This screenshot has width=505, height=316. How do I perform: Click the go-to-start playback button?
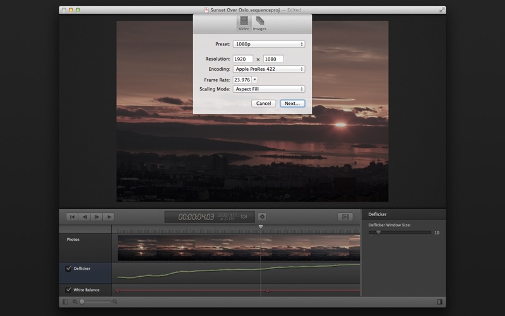[x=72, y=217]
